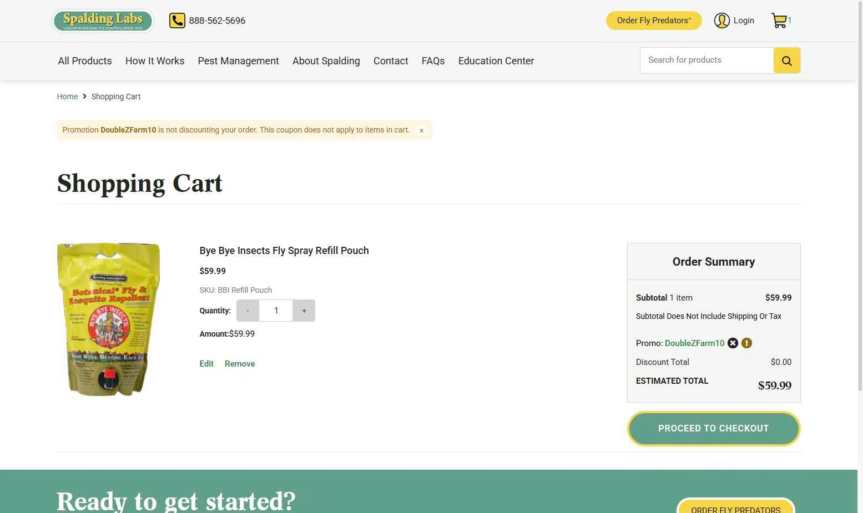Click the promo warning exclamation icon
Viewport: 863px width, 513px height.
tap(747, 343)
